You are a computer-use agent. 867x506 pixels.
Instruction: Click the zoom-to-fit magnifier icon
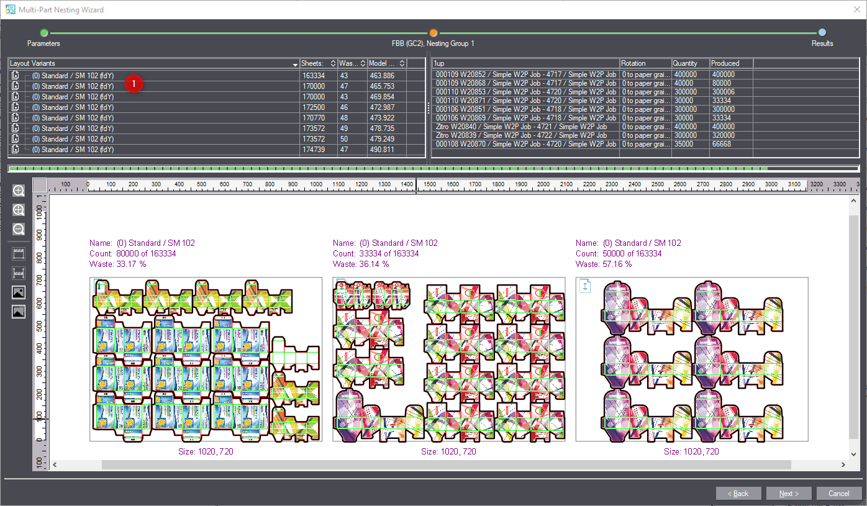[19, 210]
